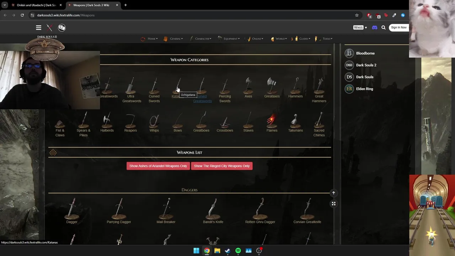Screen dimensions: 455x256
Task: Open the Dagger weapon page
Action: coord(71,211)
